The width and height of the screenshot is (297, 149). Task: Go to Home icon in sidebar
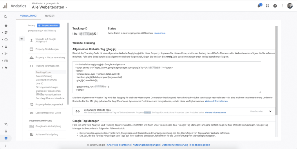click(x=6, y=25)
